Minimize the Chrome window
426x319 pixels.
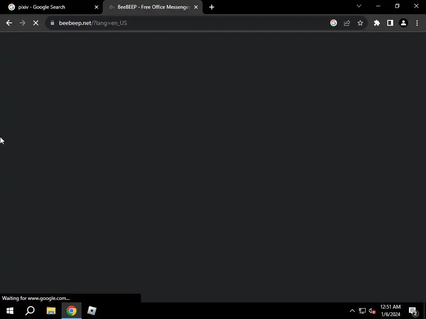[378, 6]
